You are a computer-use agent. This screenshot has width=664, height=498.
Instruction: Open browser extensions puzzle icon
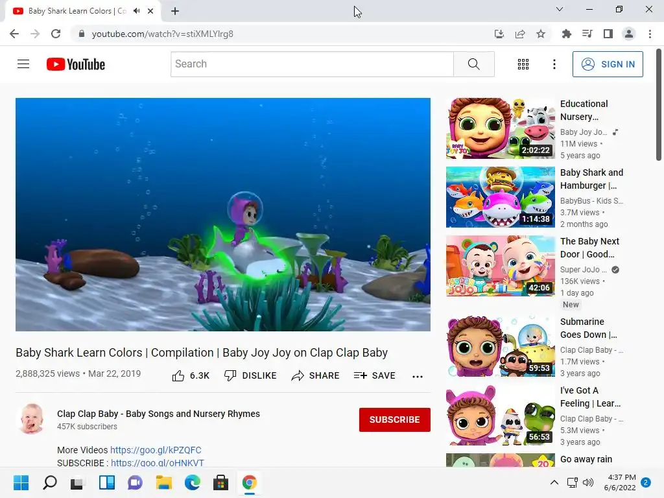566,34
